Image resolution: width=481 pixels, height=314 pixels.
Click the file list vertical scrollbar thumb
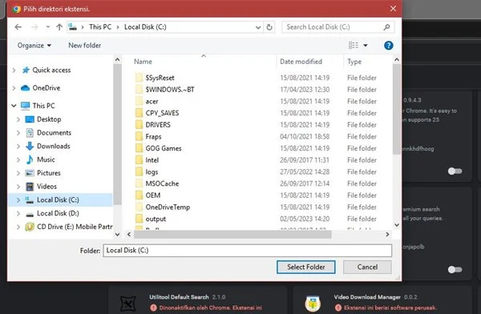(396, 109)
